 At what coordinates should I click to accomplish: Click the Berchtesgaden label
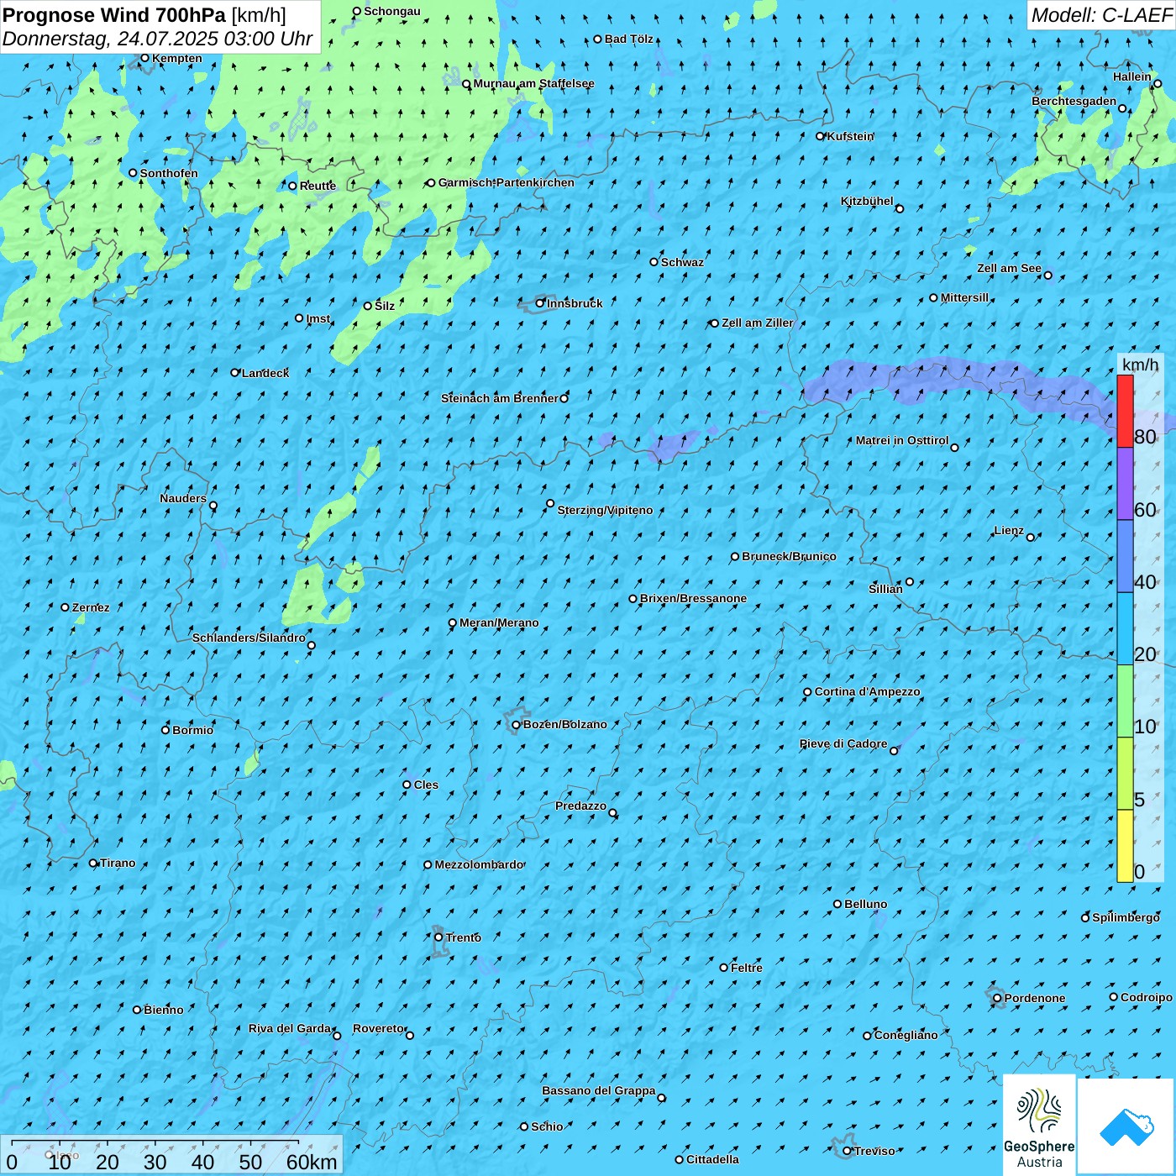coord(1074,101)
